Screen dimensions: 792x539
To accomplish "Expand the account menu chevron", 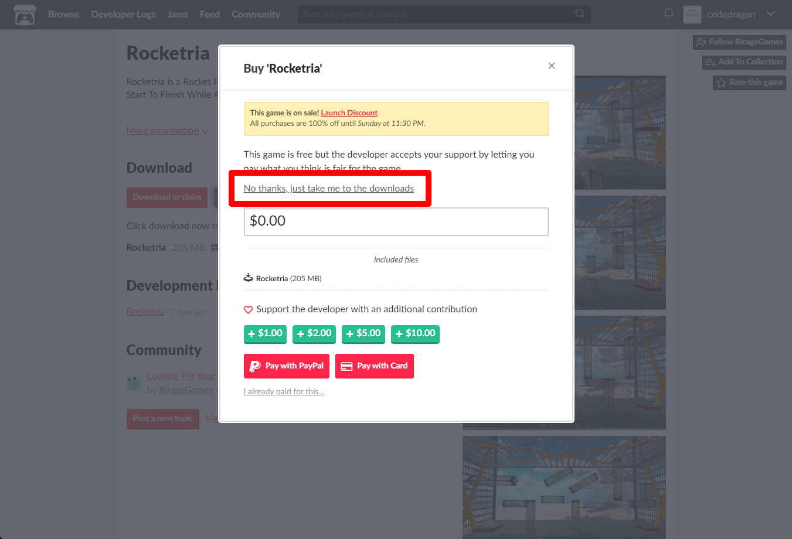I will (771, 13).
